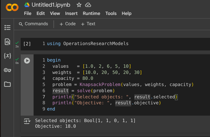This screenshot has width=210, height=137.
Task: Click the 'end' keyword on line 9
Action: click(51, 109)
